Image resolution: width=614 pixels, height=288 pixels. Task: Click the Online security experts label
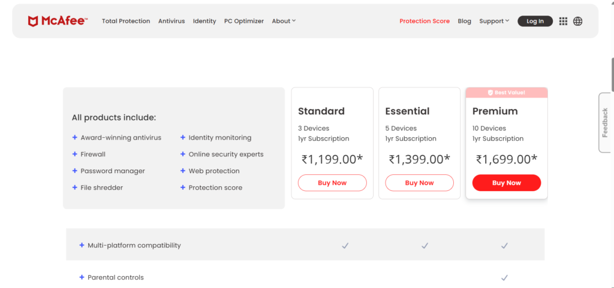click(x=226, y=154)
